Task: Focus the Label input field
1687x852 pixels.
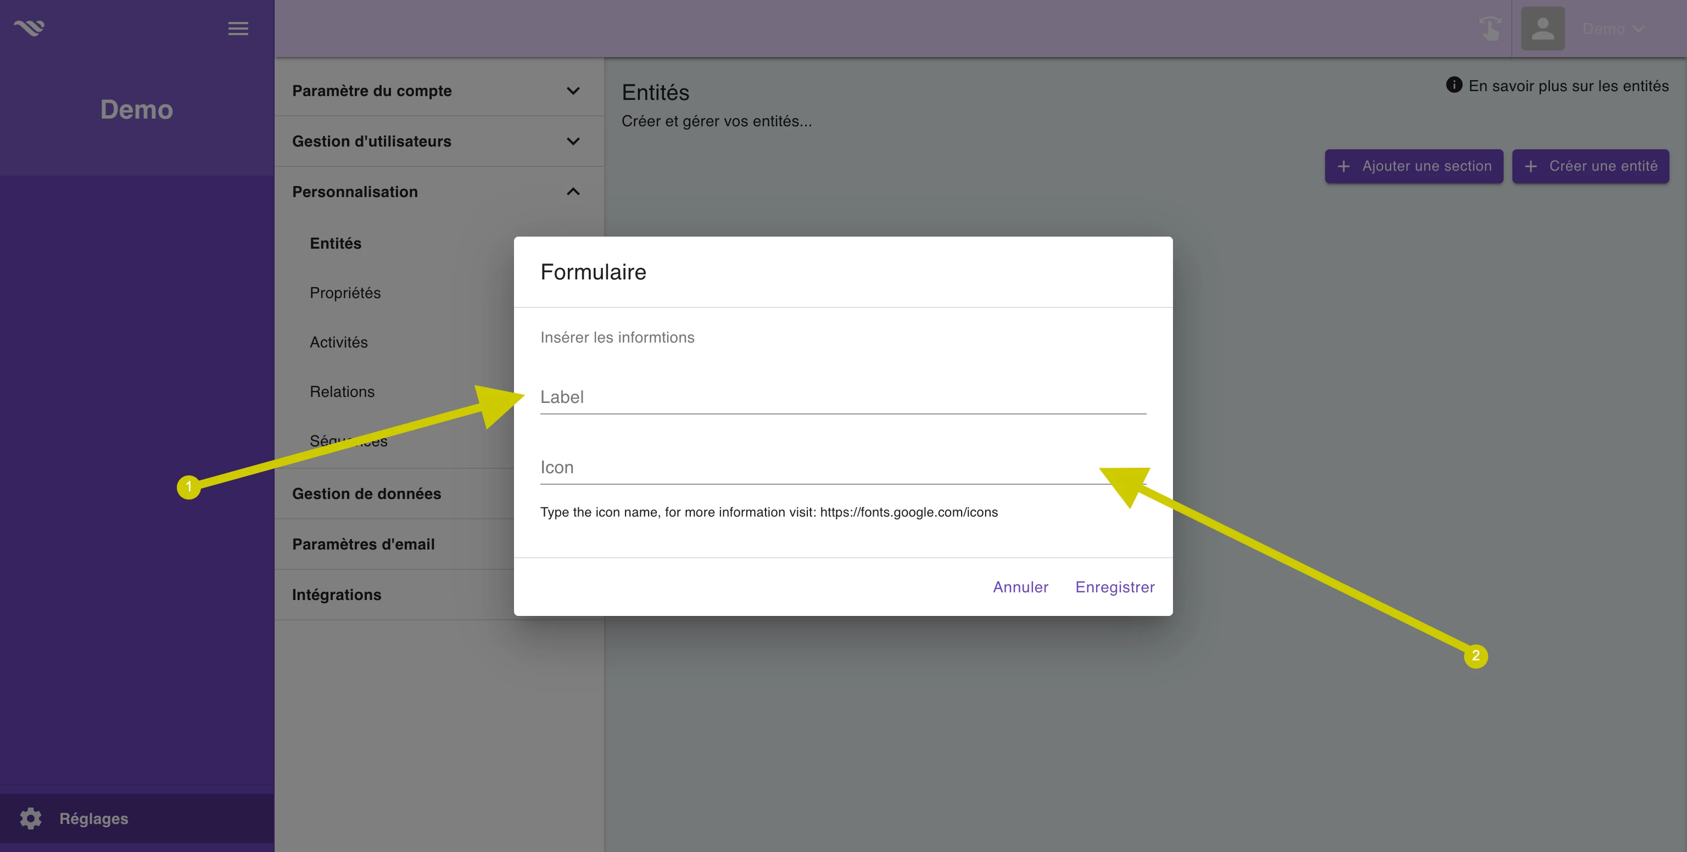Action: click(843, 397)
